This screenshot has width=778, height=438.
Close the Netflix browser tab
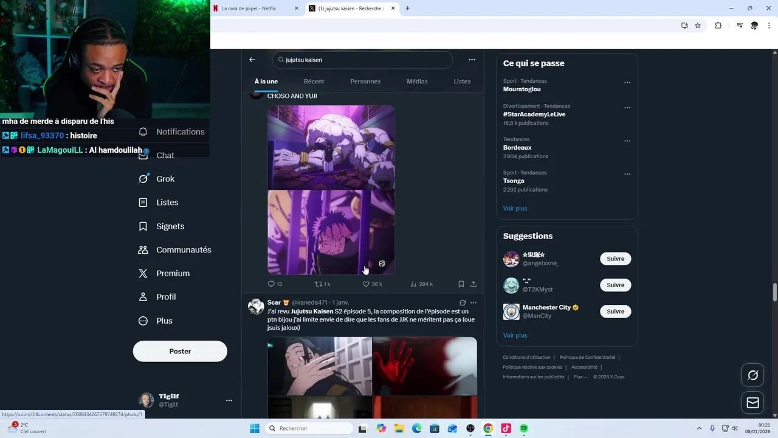pos(297,9)
